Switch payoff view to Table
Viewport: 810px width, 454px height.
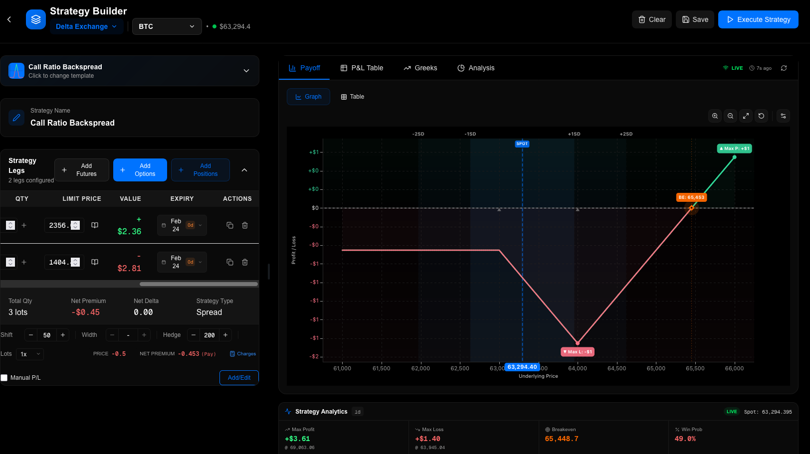[x=352, y=97]
